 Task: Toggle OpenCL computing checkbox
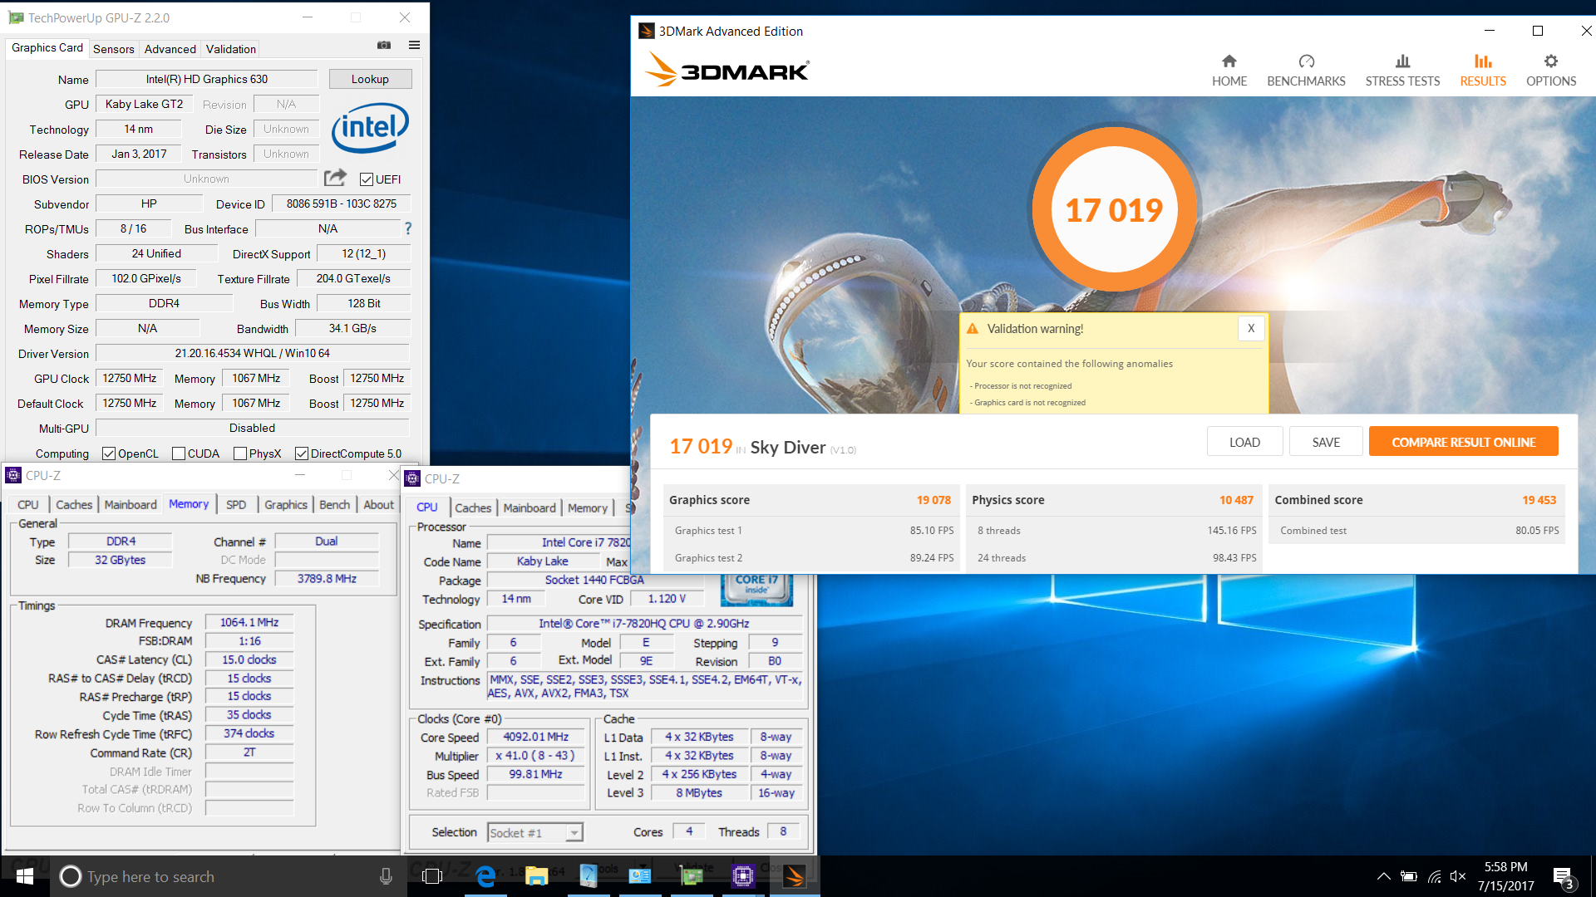(109, 453)
